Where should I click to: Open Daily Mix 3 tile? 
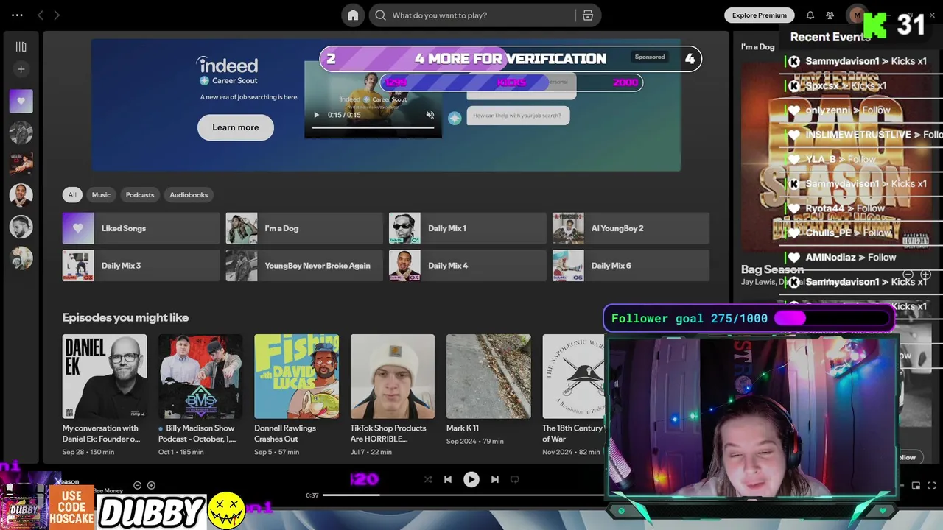point(141,266)
